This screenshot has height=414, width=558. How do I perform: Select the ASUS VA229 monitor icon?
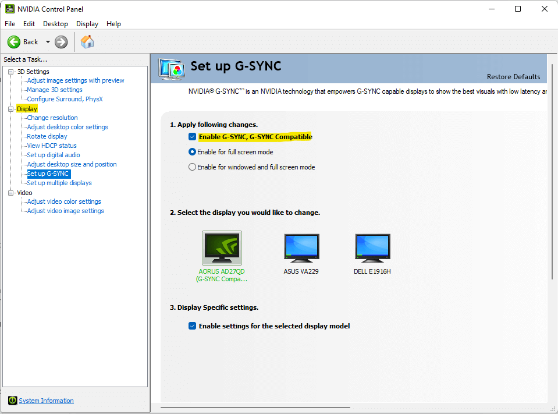pyautogui.click(x=301, y=247)
